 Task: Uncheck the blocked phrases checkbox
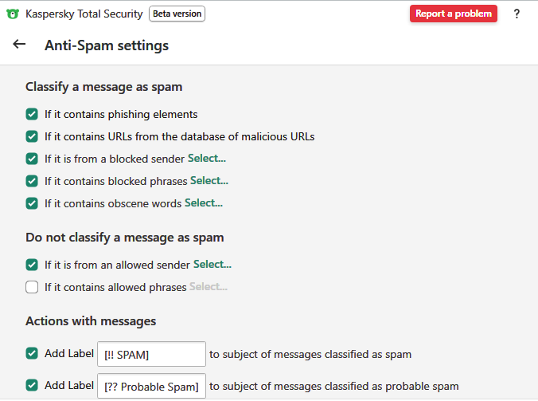pyautogui.click(x=32, y=181)
